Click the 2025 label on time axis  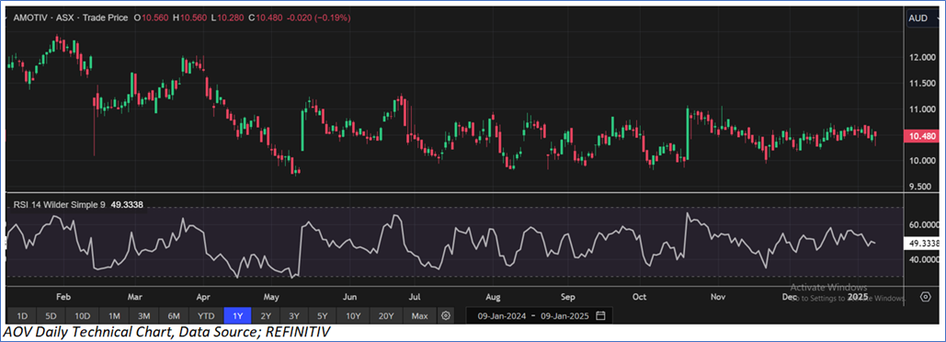[858, 297]
